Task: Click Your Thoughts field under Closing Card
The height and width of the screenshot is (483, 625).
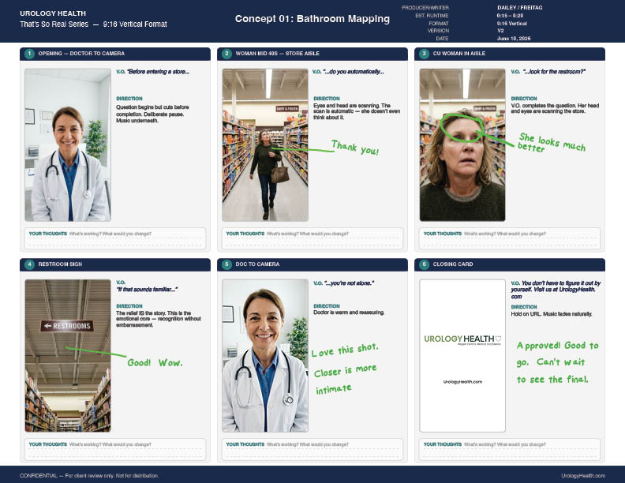Action: tap(510, 449)
